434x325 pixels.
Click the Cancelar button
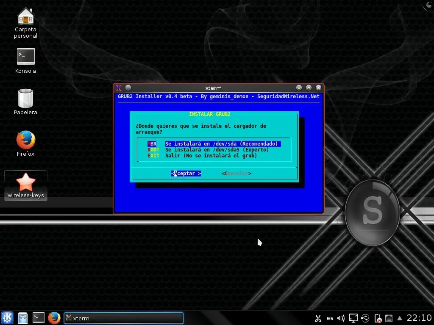click(x=236, y=173)
